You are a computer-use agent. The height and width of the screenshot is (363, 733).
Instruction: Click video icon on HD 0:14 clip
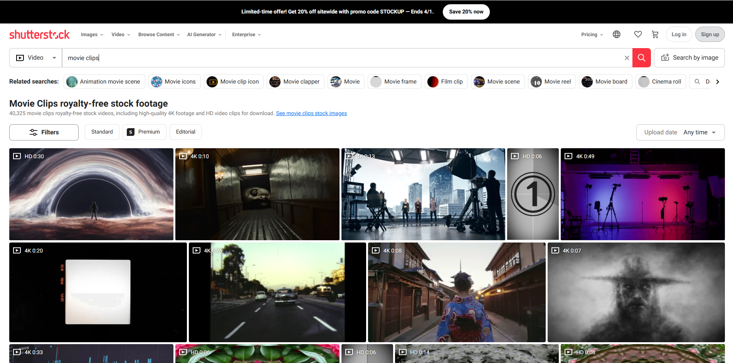(x=403, y=352)
